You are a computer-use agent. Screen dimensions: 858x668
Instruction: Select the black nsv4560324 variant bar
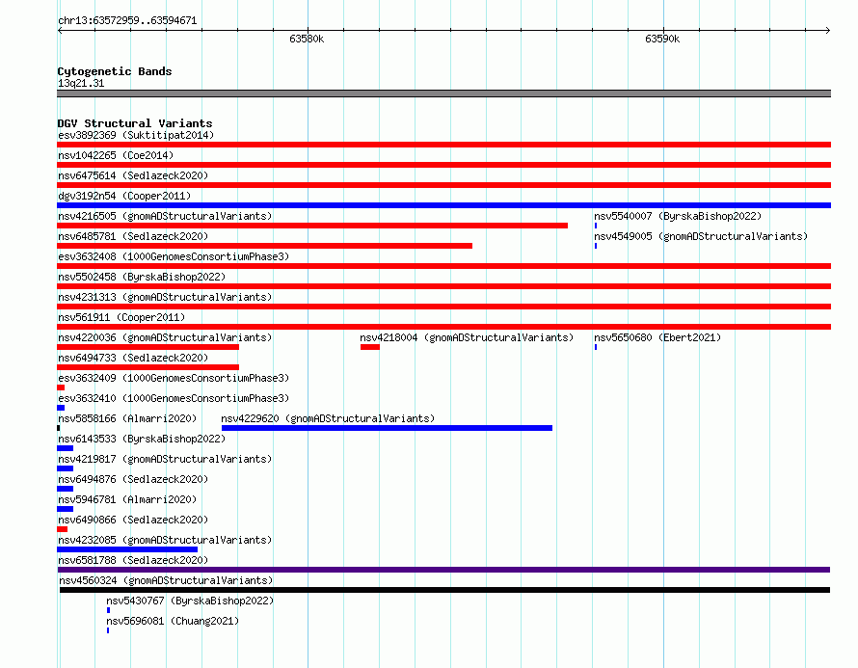[x=444, y=590]
